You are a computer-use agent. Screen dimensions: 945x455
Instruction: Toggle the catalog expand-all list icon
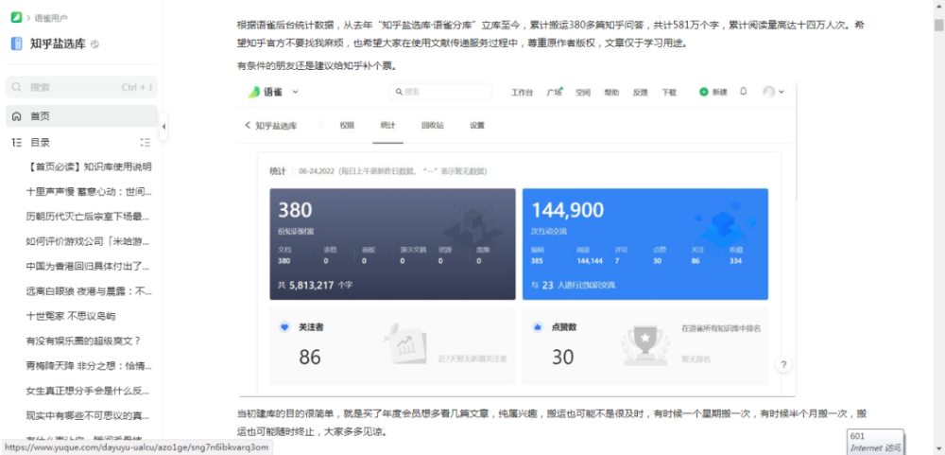click(146, 143)
